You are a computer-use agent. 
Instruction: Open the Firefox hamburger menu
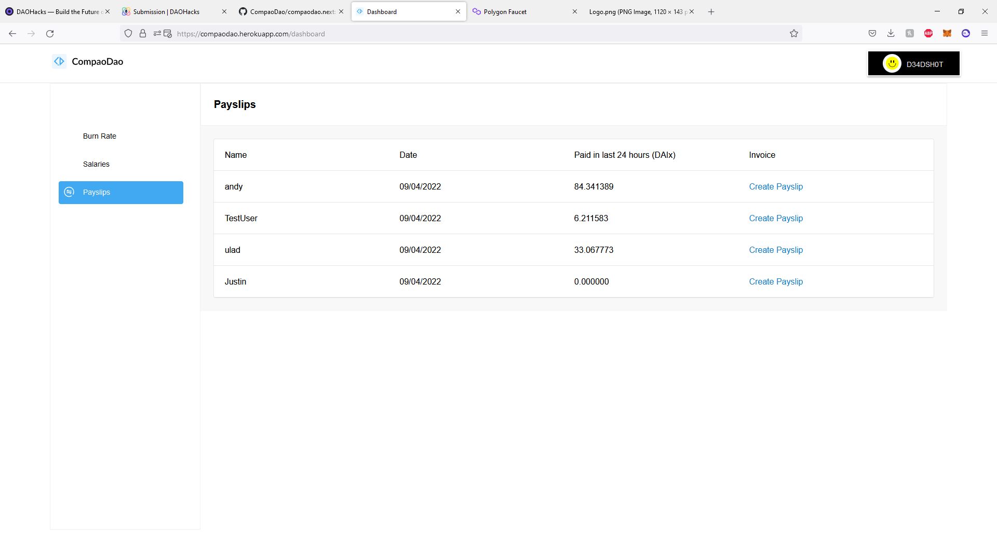[x=985, y=34]
